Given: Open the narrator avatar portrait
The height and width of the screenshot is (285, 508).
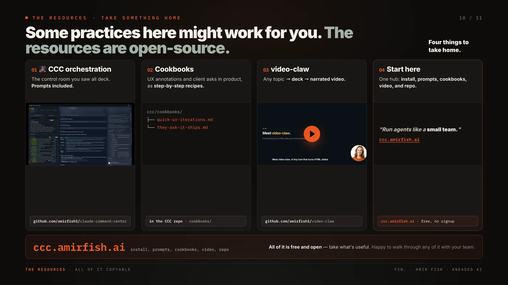Looking at the screenshot, I should (359, 153).
